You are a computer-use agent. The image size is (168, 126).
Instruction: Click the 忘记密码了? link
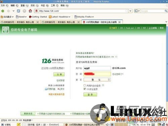118,74
